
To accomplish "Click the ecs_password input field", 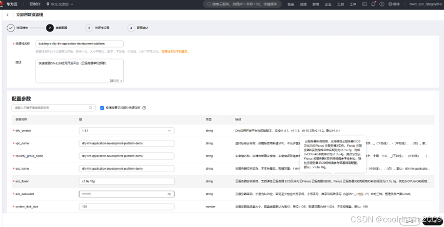I will coord(127,194).
